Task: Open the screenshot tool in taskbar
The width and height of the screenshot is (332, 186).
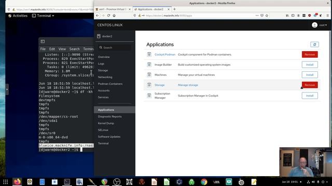Action: (x=129, y=182)
